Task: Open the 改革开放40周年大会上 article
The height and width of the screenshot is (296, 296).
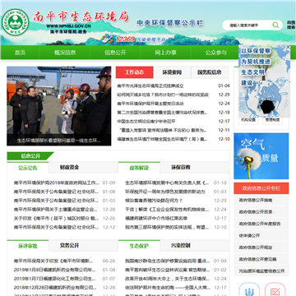Action: 168,279
